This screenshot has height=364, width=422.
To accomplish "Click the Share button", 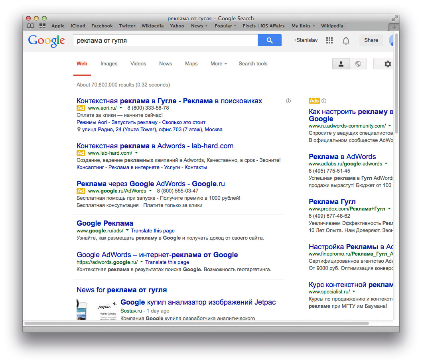I will tap(371, 40).
